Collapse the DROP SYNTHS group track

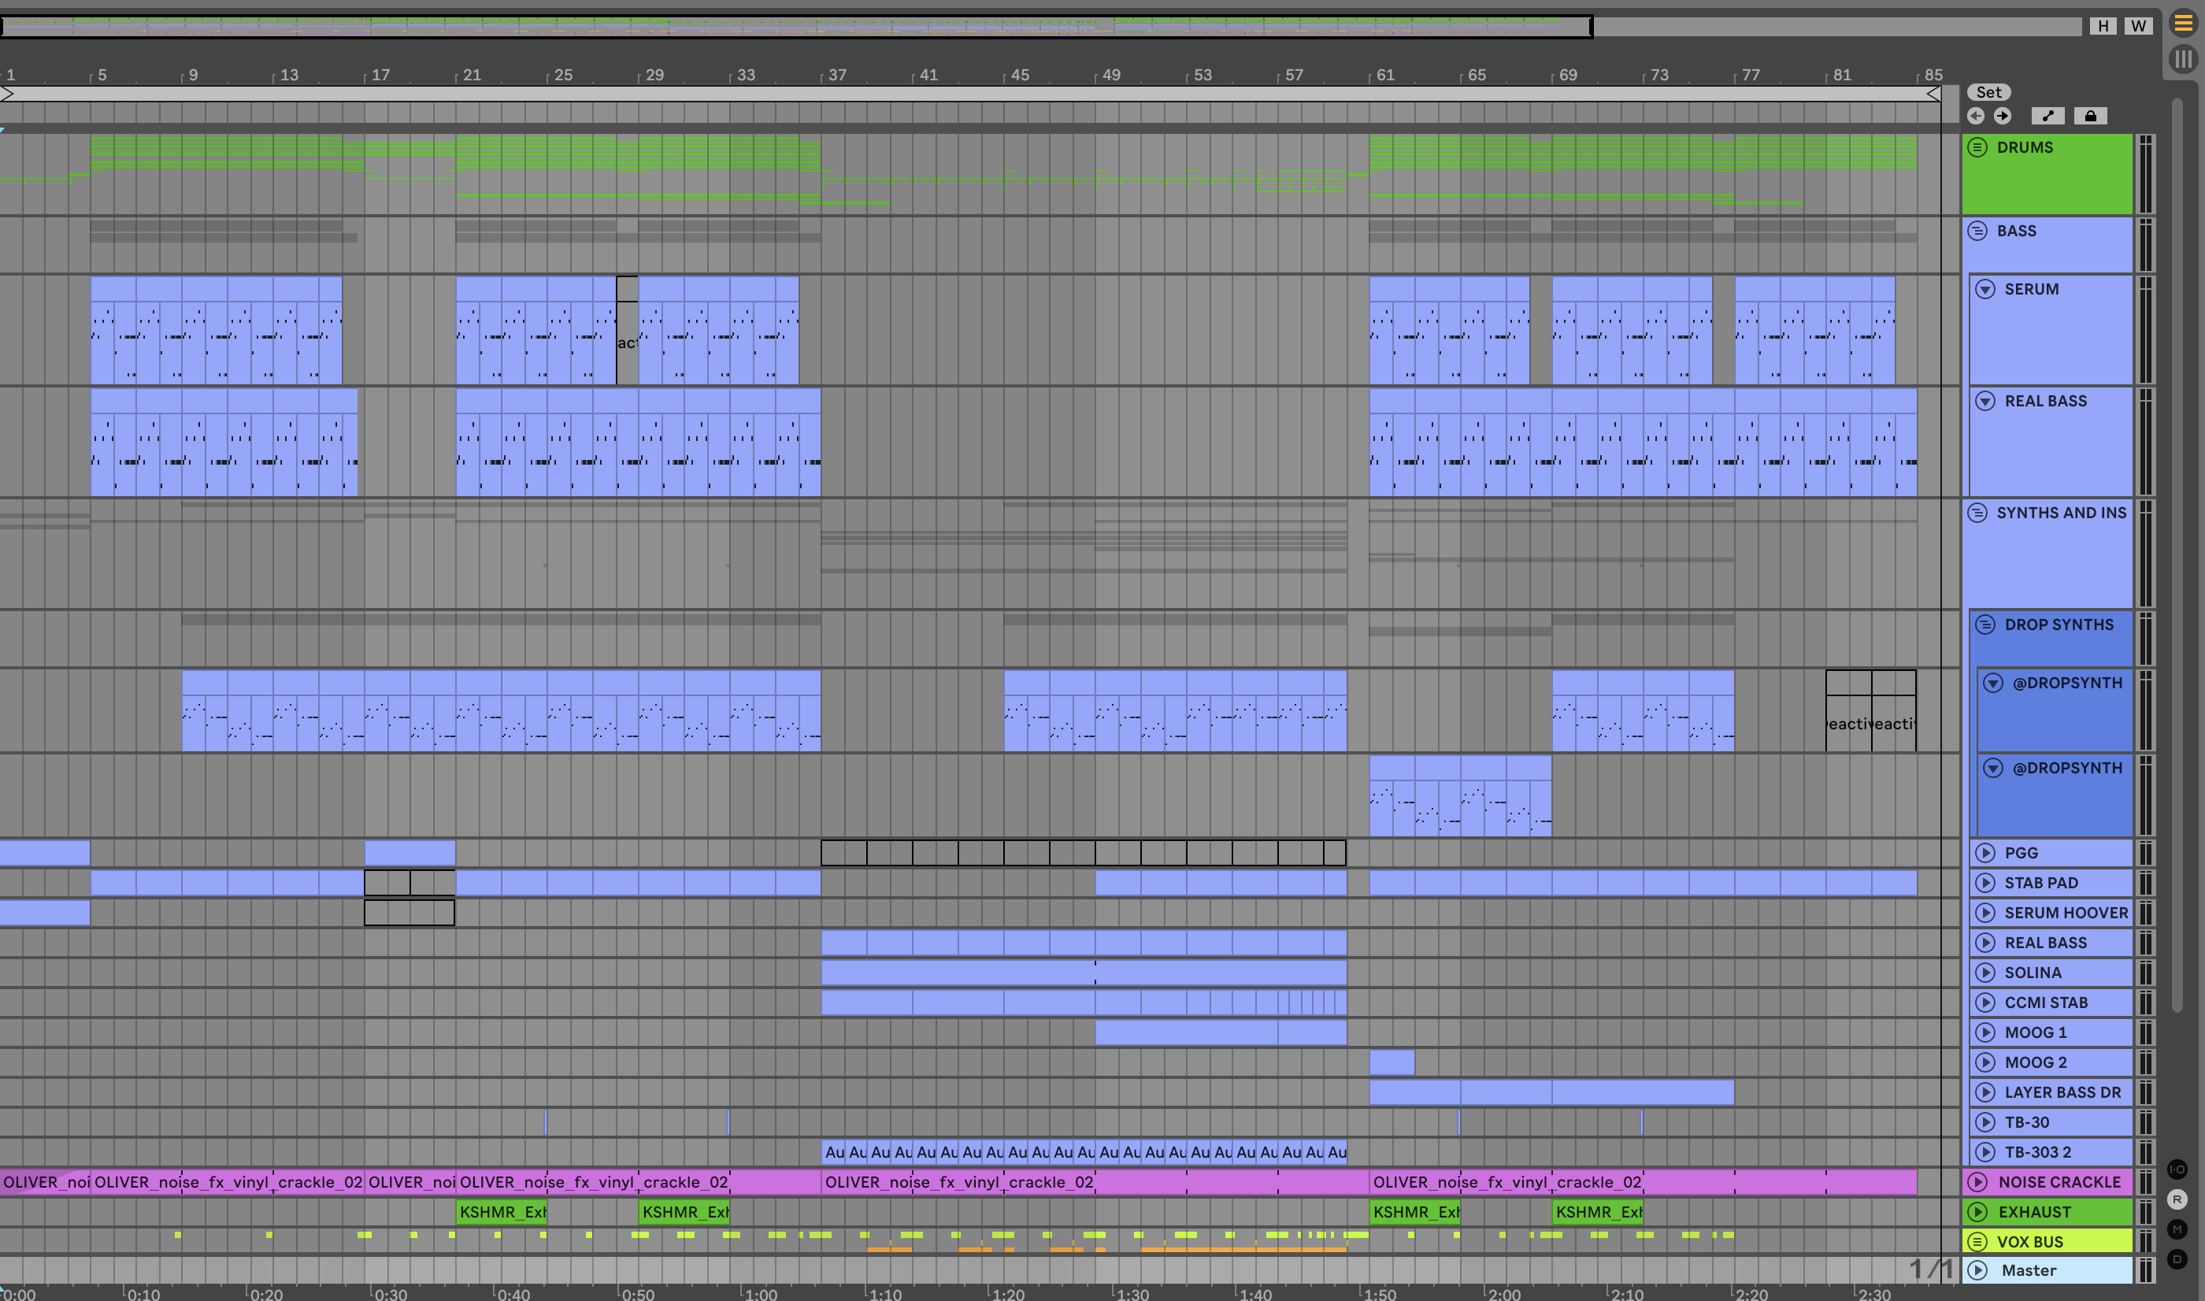tap(1985, 625)
